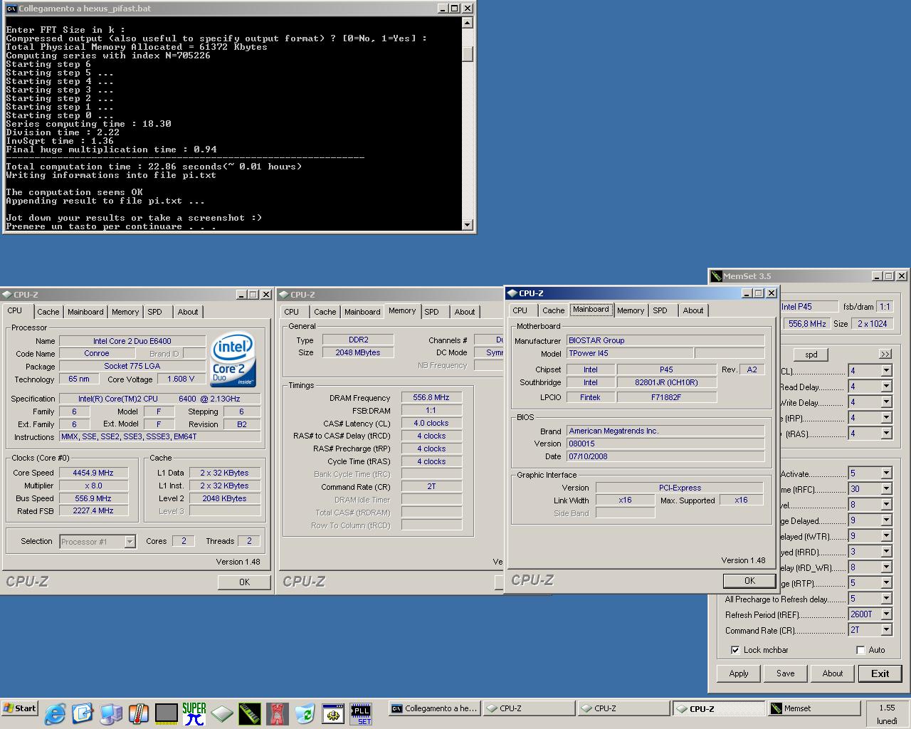Click Save in MemSet

[786, 673]
